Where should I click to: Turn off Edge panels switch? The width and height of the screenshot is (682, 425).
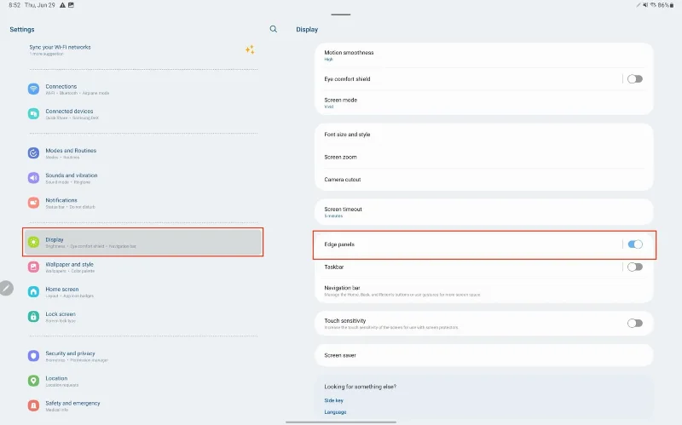click(634, 244)
